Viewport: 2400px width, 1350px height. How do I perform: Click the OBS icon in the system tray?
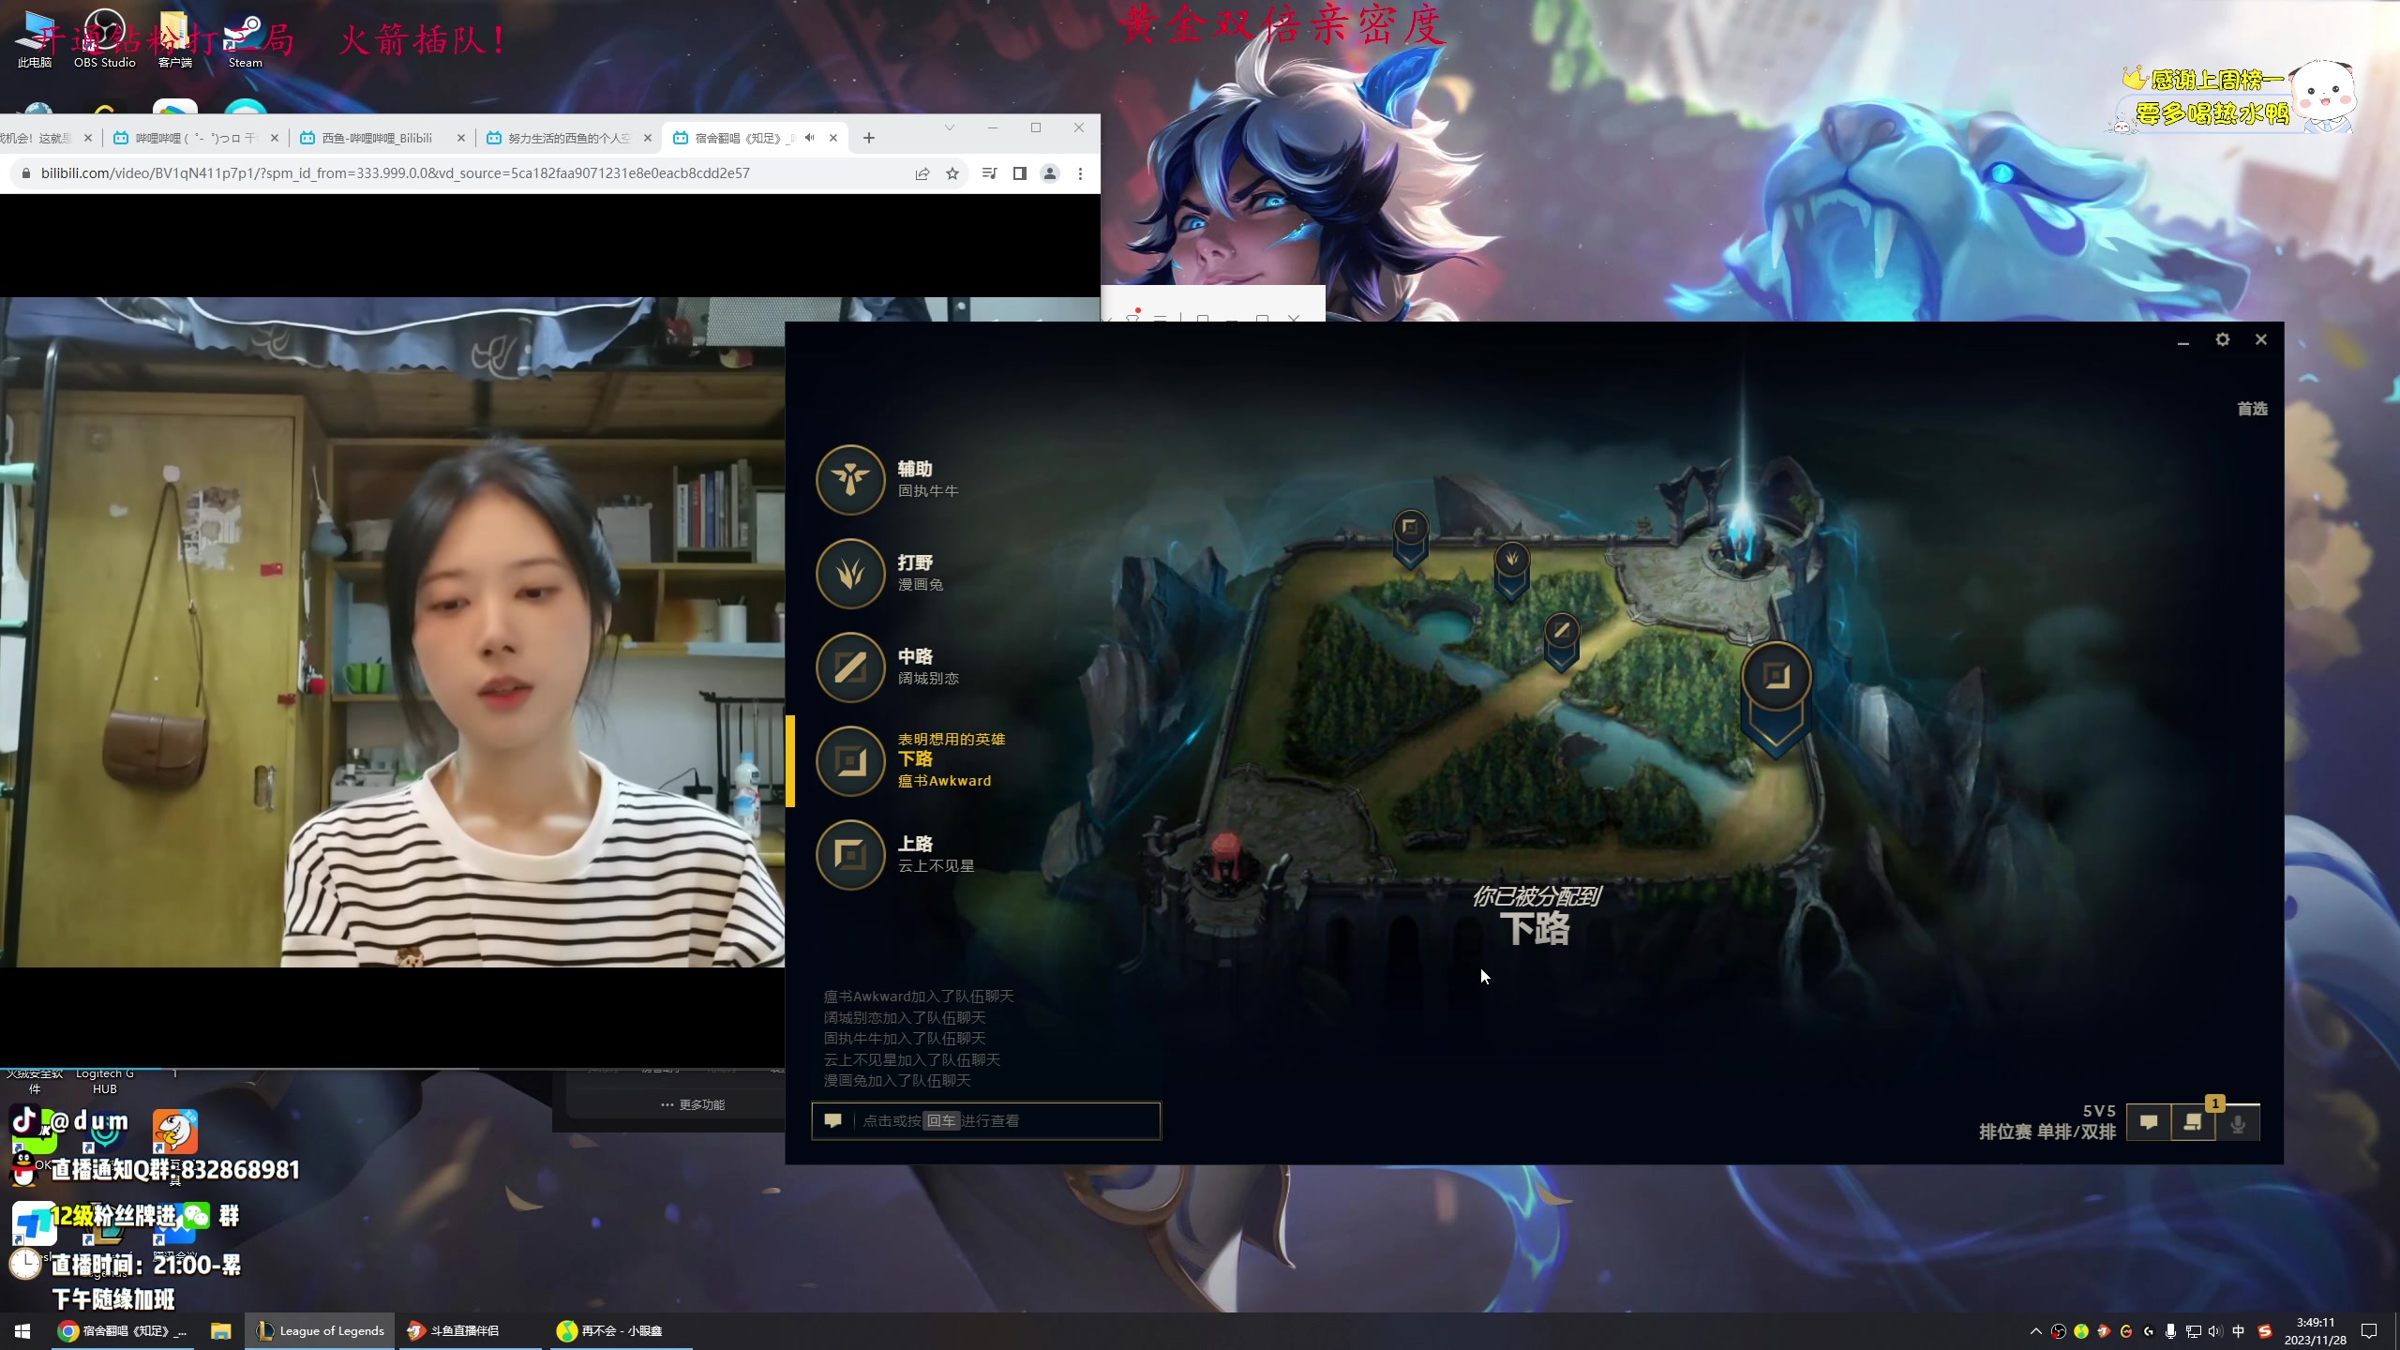click(2058, 1330)
